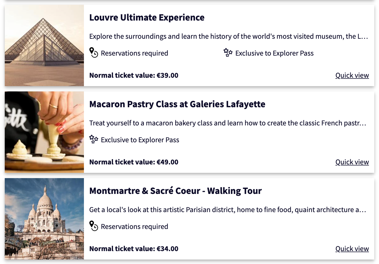Click the Louvre reservations required pin-clock icon
379x264 pixels.
coord(94,52)
